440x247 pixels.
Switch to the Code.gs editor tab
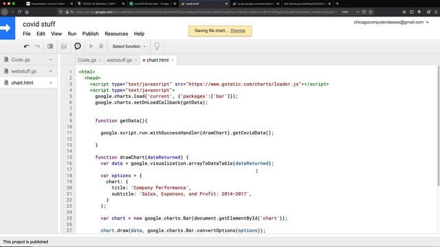coord(87,60)
